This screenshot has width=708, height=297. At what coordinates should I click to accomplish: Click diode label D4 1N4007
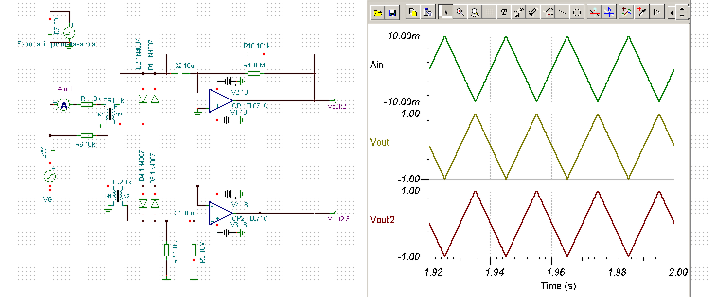point(142,166)
